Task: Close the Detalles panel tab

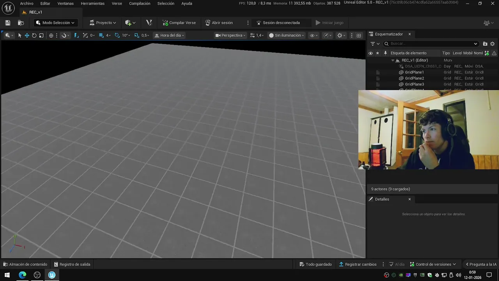Action: pos(409,199)
